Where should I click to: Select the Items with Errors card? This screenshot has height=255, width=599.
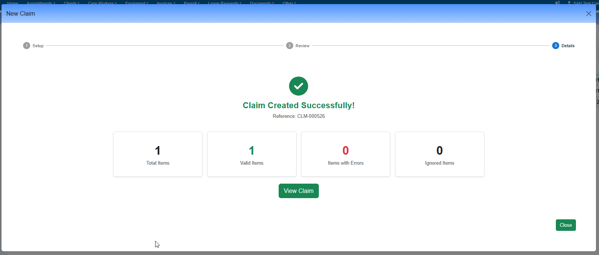pyautogui.click(x=346, y=154)
